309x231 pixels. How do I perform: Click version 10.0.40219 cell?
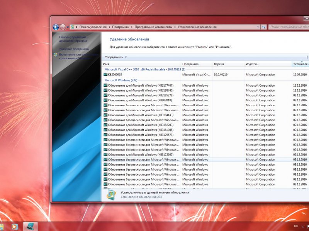(221, 74)
